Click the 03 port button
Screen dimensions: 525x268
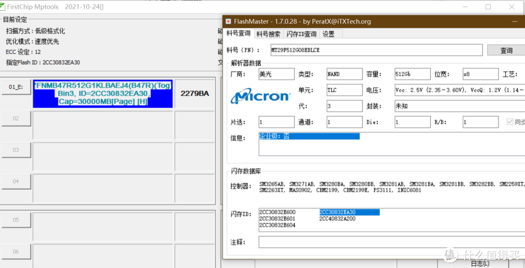coord(16,150)
